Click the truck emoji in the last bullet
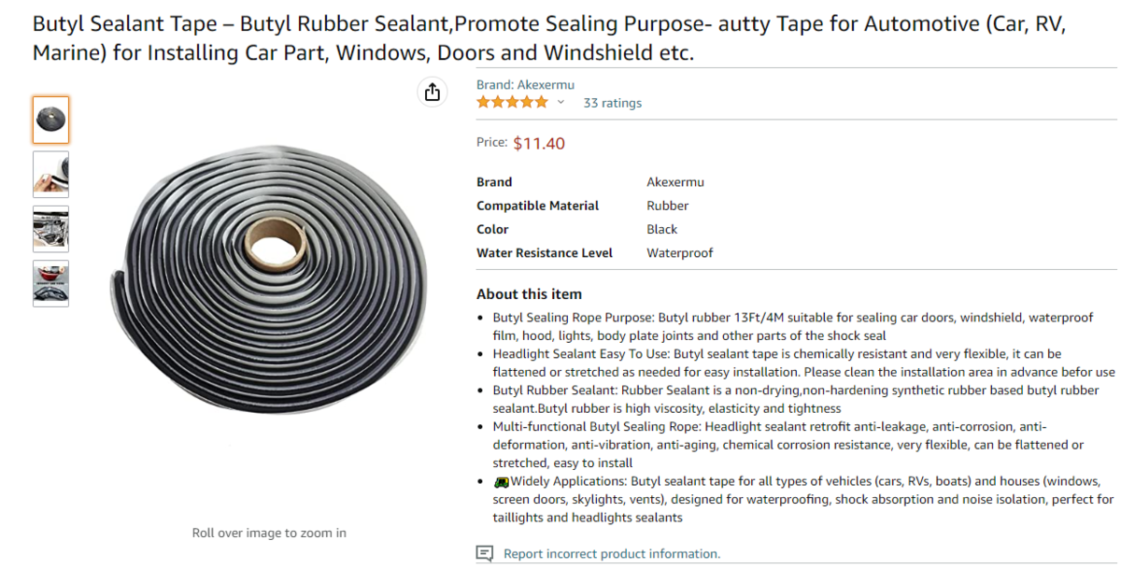This screenshot has width=1121, height=569. point(502,481)
